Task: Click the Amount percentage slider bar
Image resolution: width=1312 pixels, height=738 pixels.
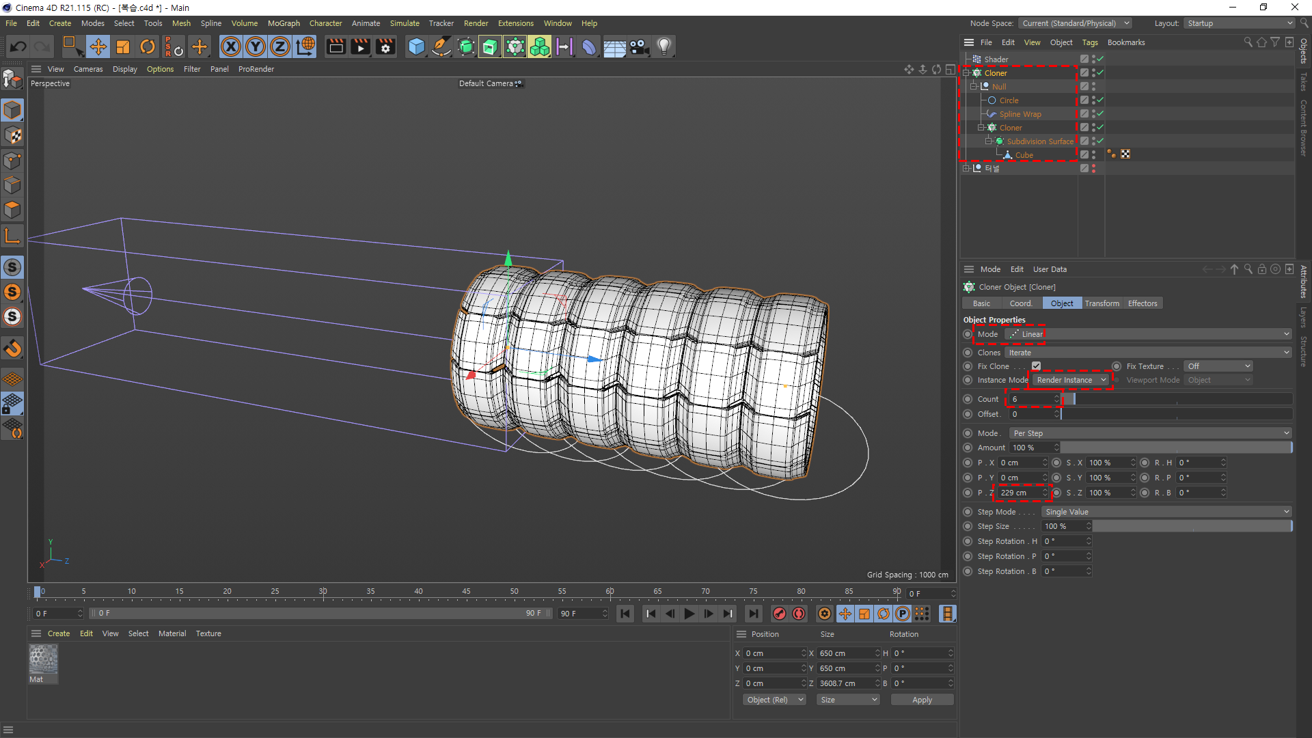Action: pyautogui.click(x=1175, y=448)
